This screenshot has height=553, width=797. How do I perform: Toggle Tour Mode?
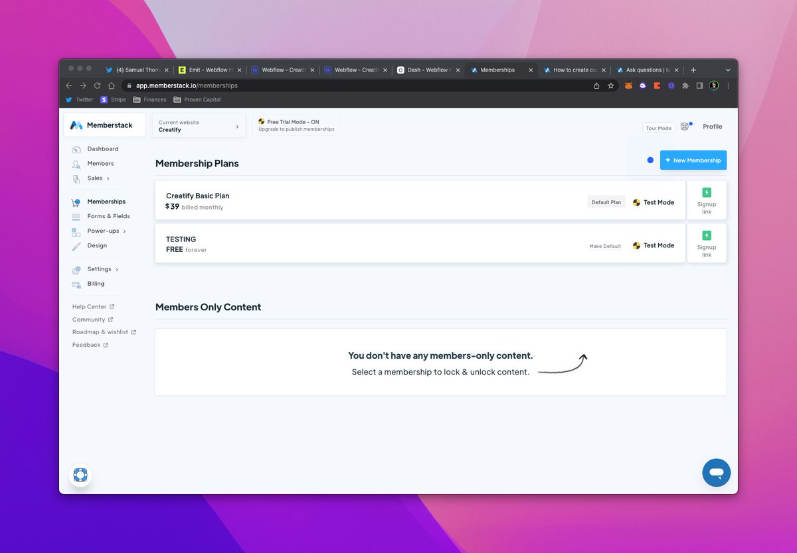(x=659, y=128)
